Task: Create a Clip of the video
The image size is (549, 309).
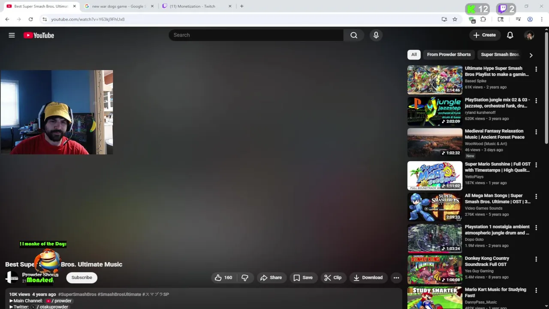Action: click(333, 278)
